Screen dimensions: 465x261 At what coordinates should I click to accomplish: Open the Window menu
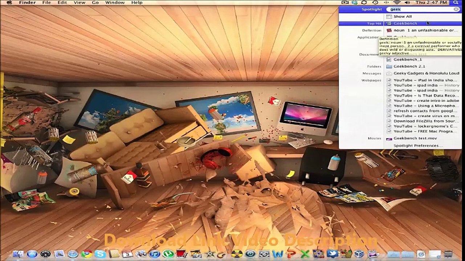(115, 3)
